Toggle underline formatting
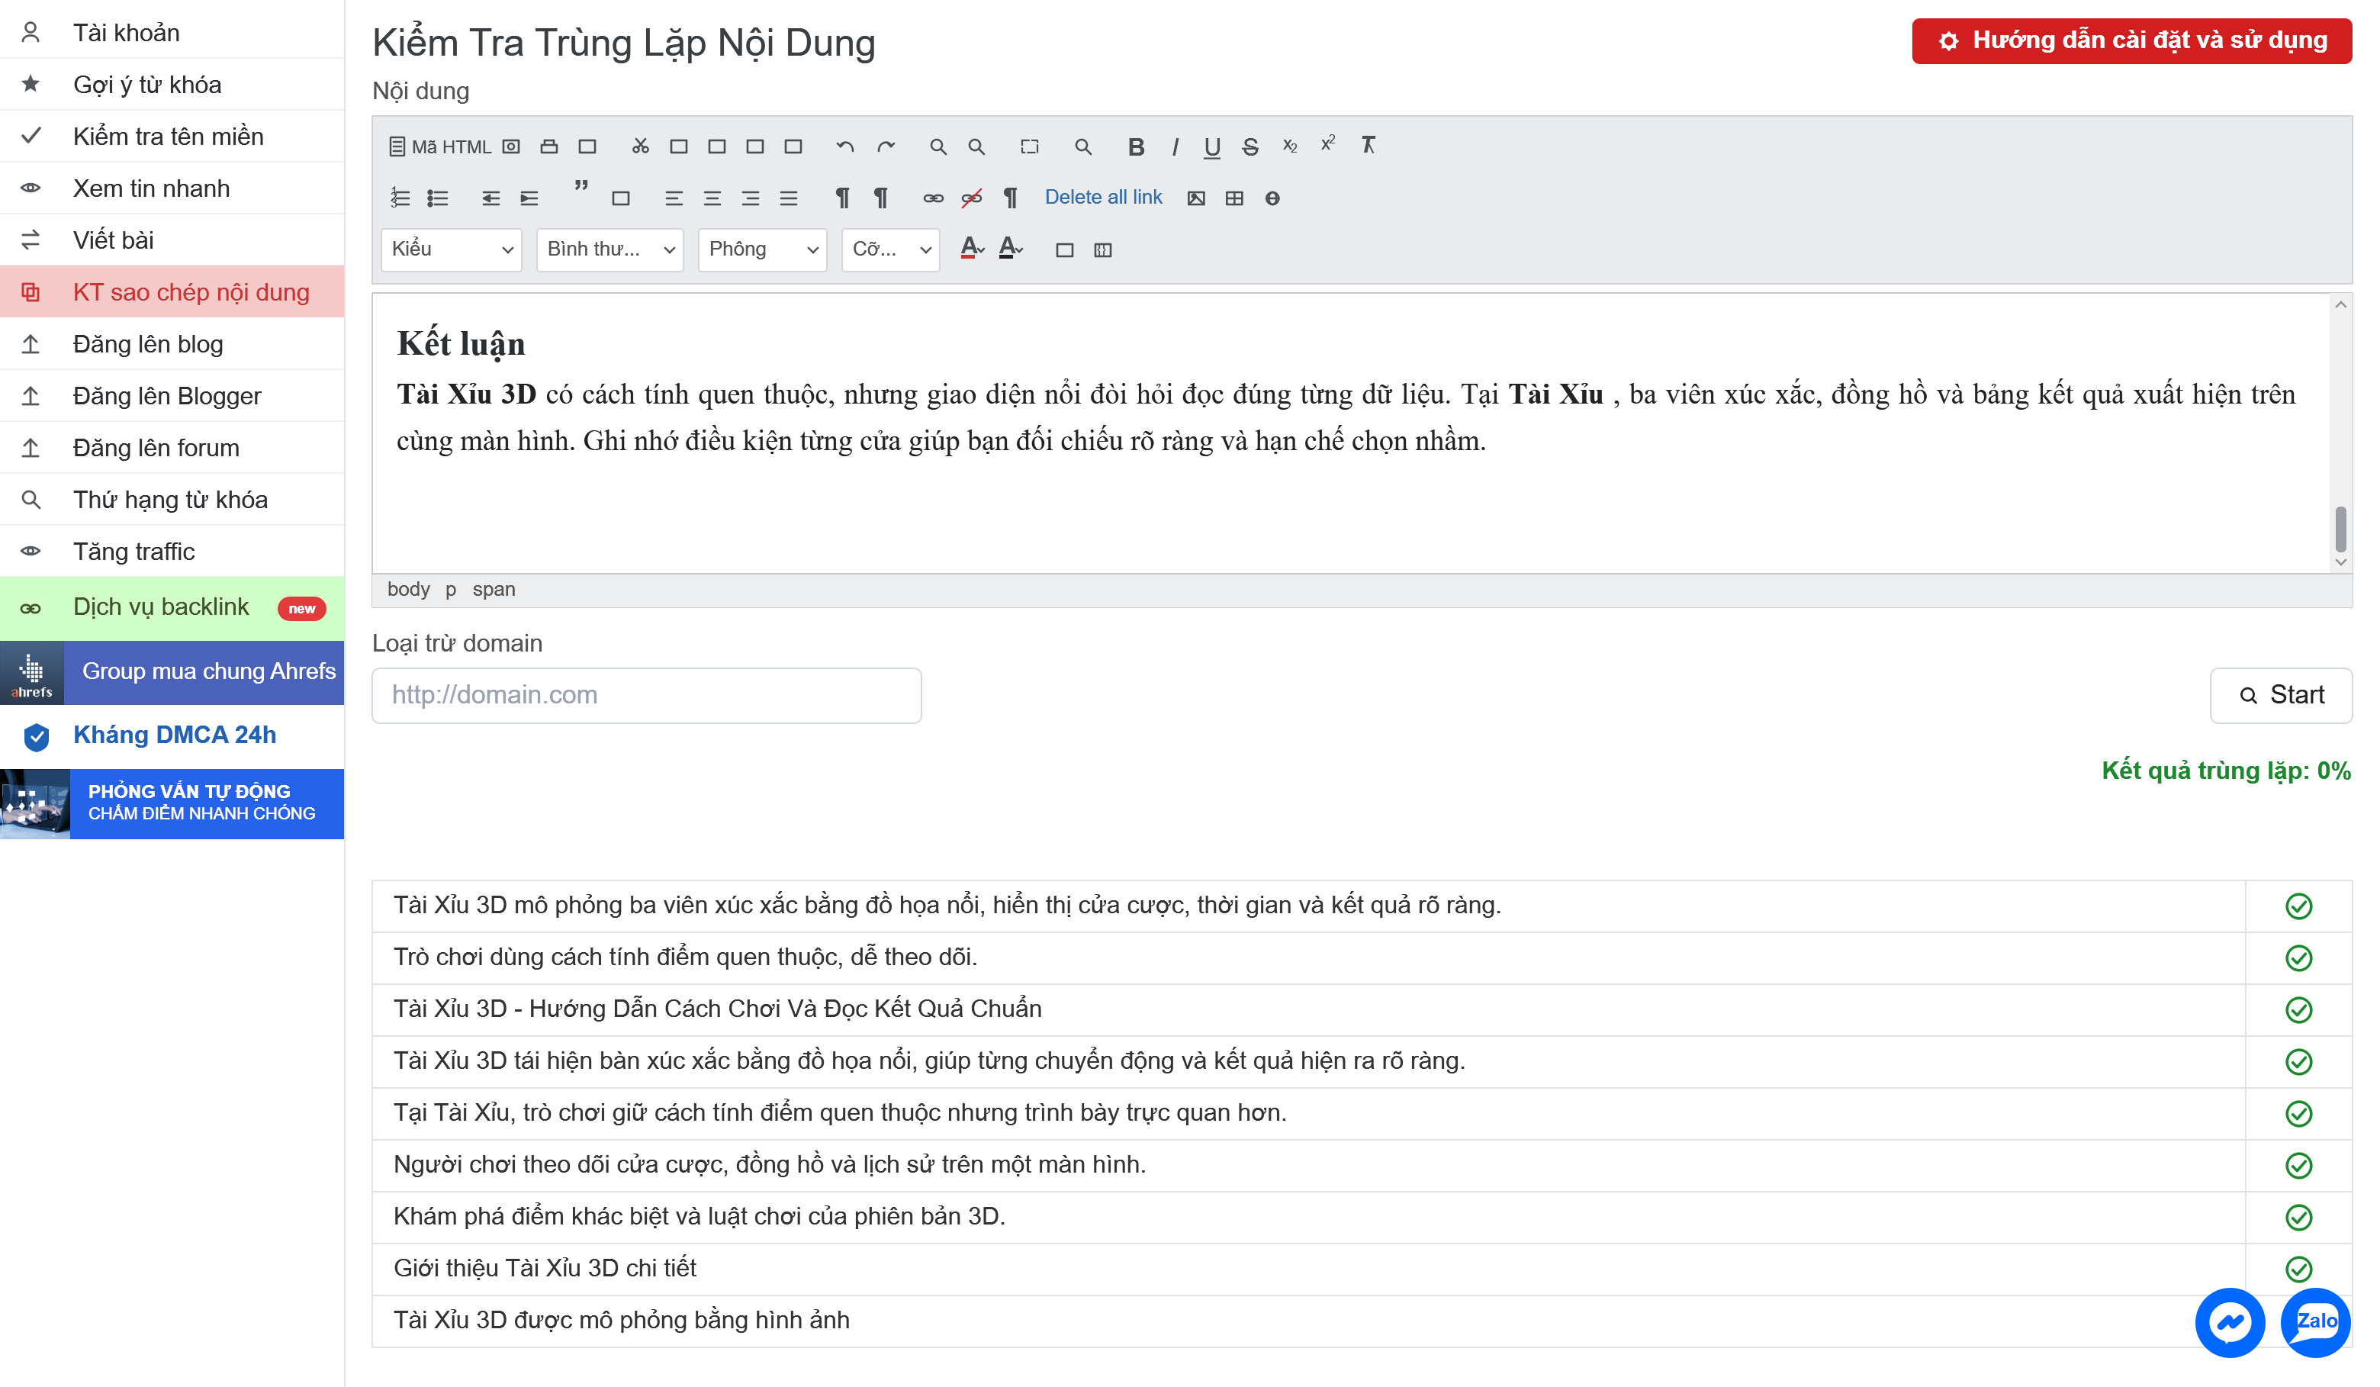Viewport: 2380px width, 1387px height. 1211,146
